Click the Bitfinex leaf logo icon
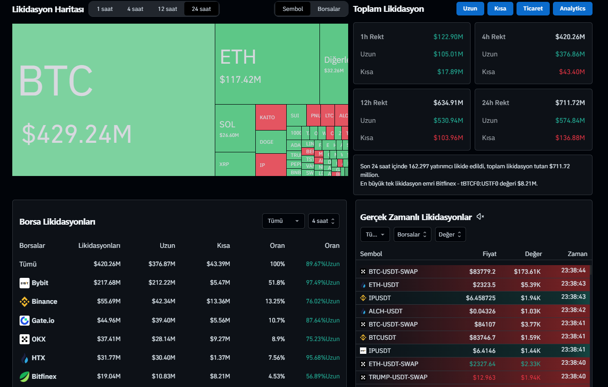Screen dimensions: 608x387 pyautogui.click(x=25, y=377)
